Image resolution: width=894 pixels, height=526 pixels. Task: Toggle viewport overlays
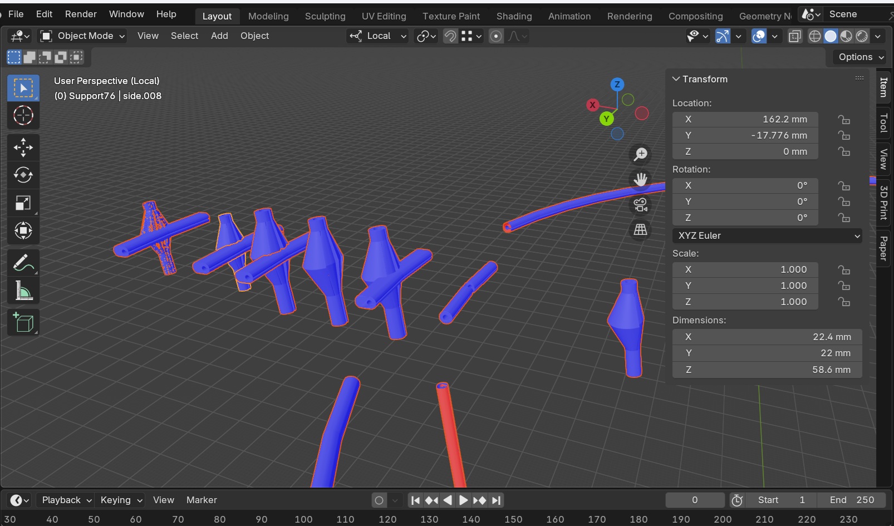(759, 36)
